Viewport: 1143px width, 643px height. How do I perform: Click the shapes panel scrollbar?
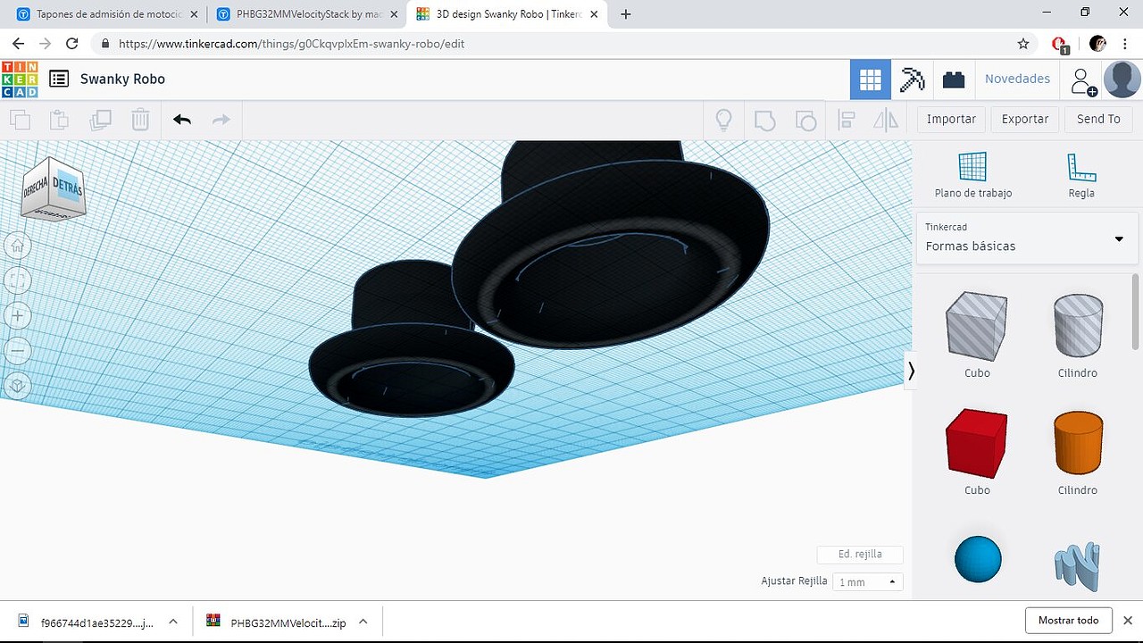point(1136,312)
